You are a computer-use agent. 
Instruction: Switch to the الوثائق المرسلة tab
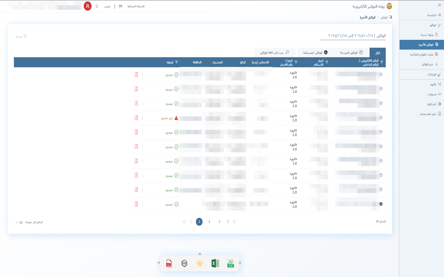click(x=351, y=53)
